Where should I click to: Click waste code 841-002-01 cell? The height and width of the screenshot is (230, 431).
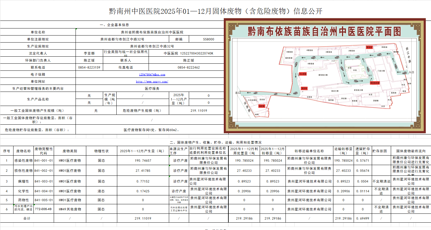pos(44,171)
